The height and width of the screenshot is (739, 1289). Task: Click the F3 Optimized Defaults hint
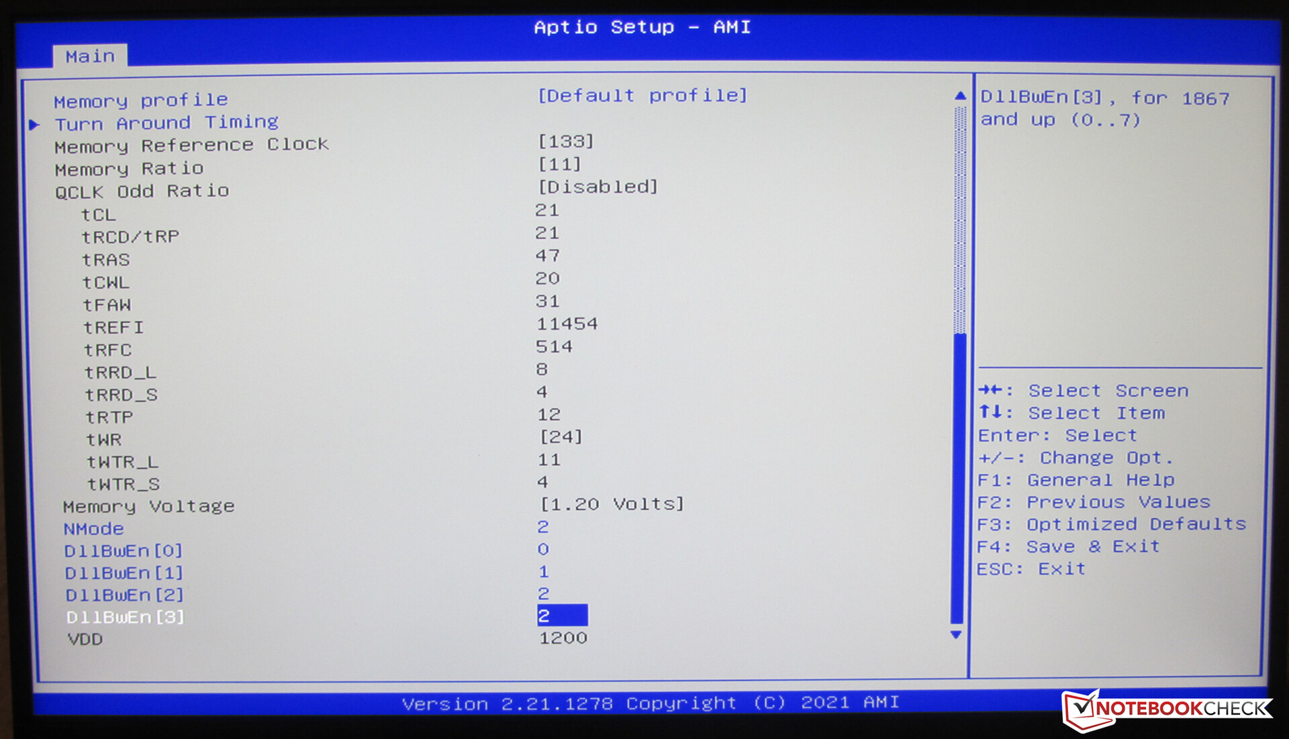[x=1111, y=524]
